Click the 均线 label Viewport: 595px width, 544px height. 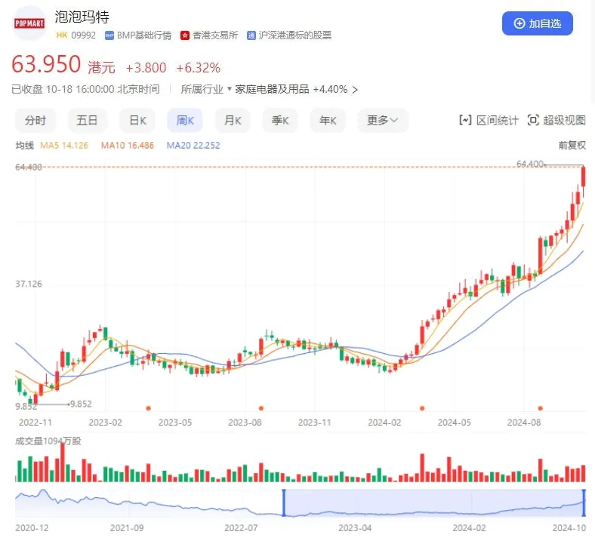tap(24, 145)
